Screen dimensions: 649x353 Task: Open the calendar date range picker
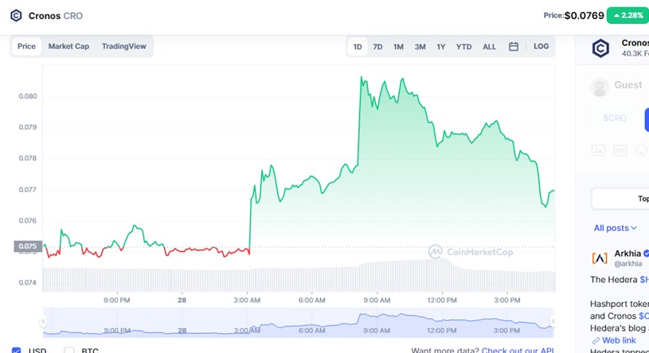pyautogui.click(x=514, y=46)
